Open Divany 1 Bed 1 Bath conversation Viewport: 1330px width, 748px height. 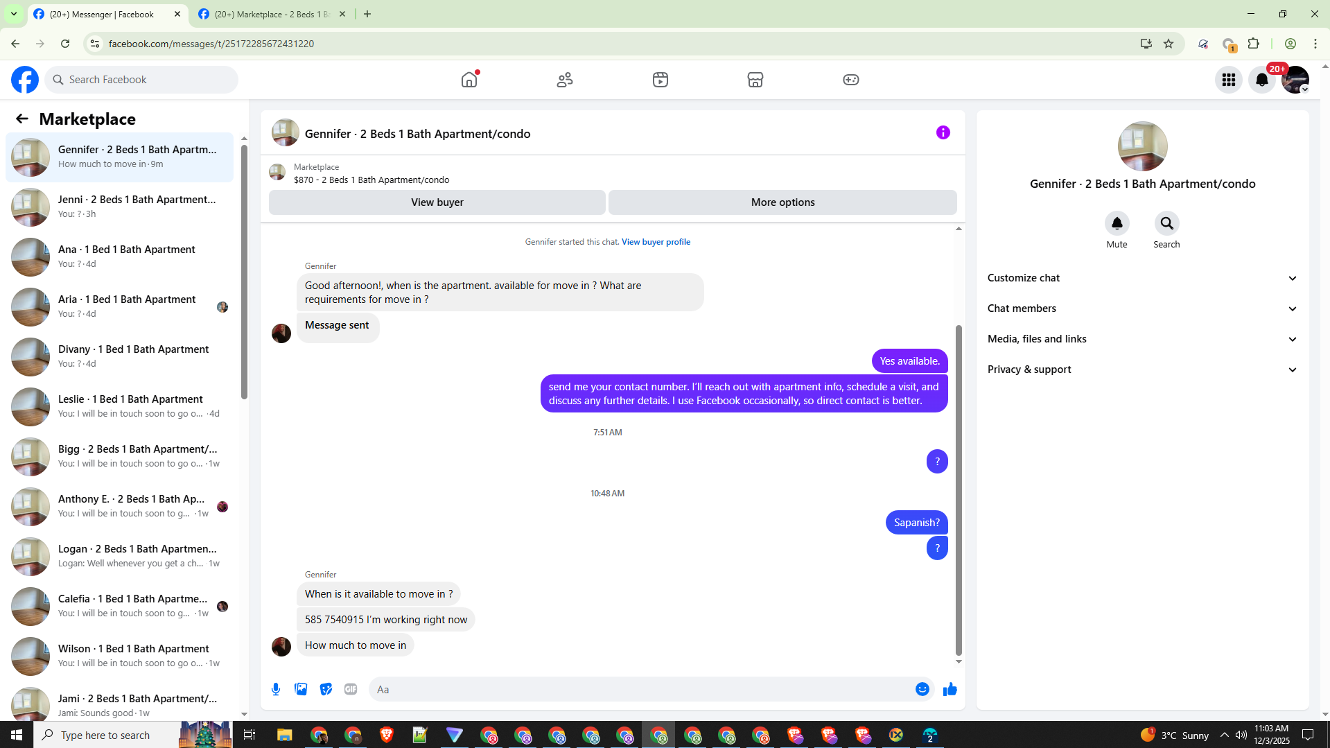(x=119, y=356)
